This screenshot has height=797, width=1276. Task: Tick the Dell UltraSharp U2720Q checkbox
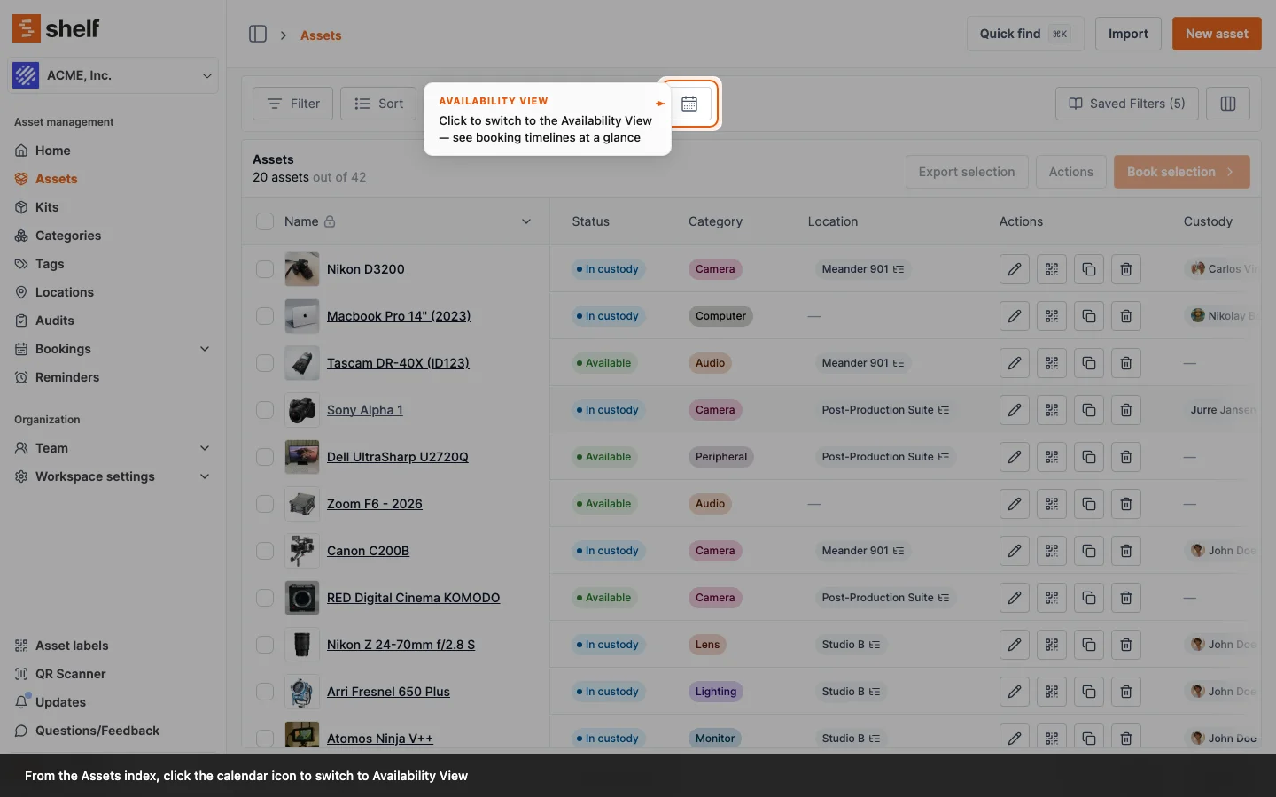coord(265,457)
